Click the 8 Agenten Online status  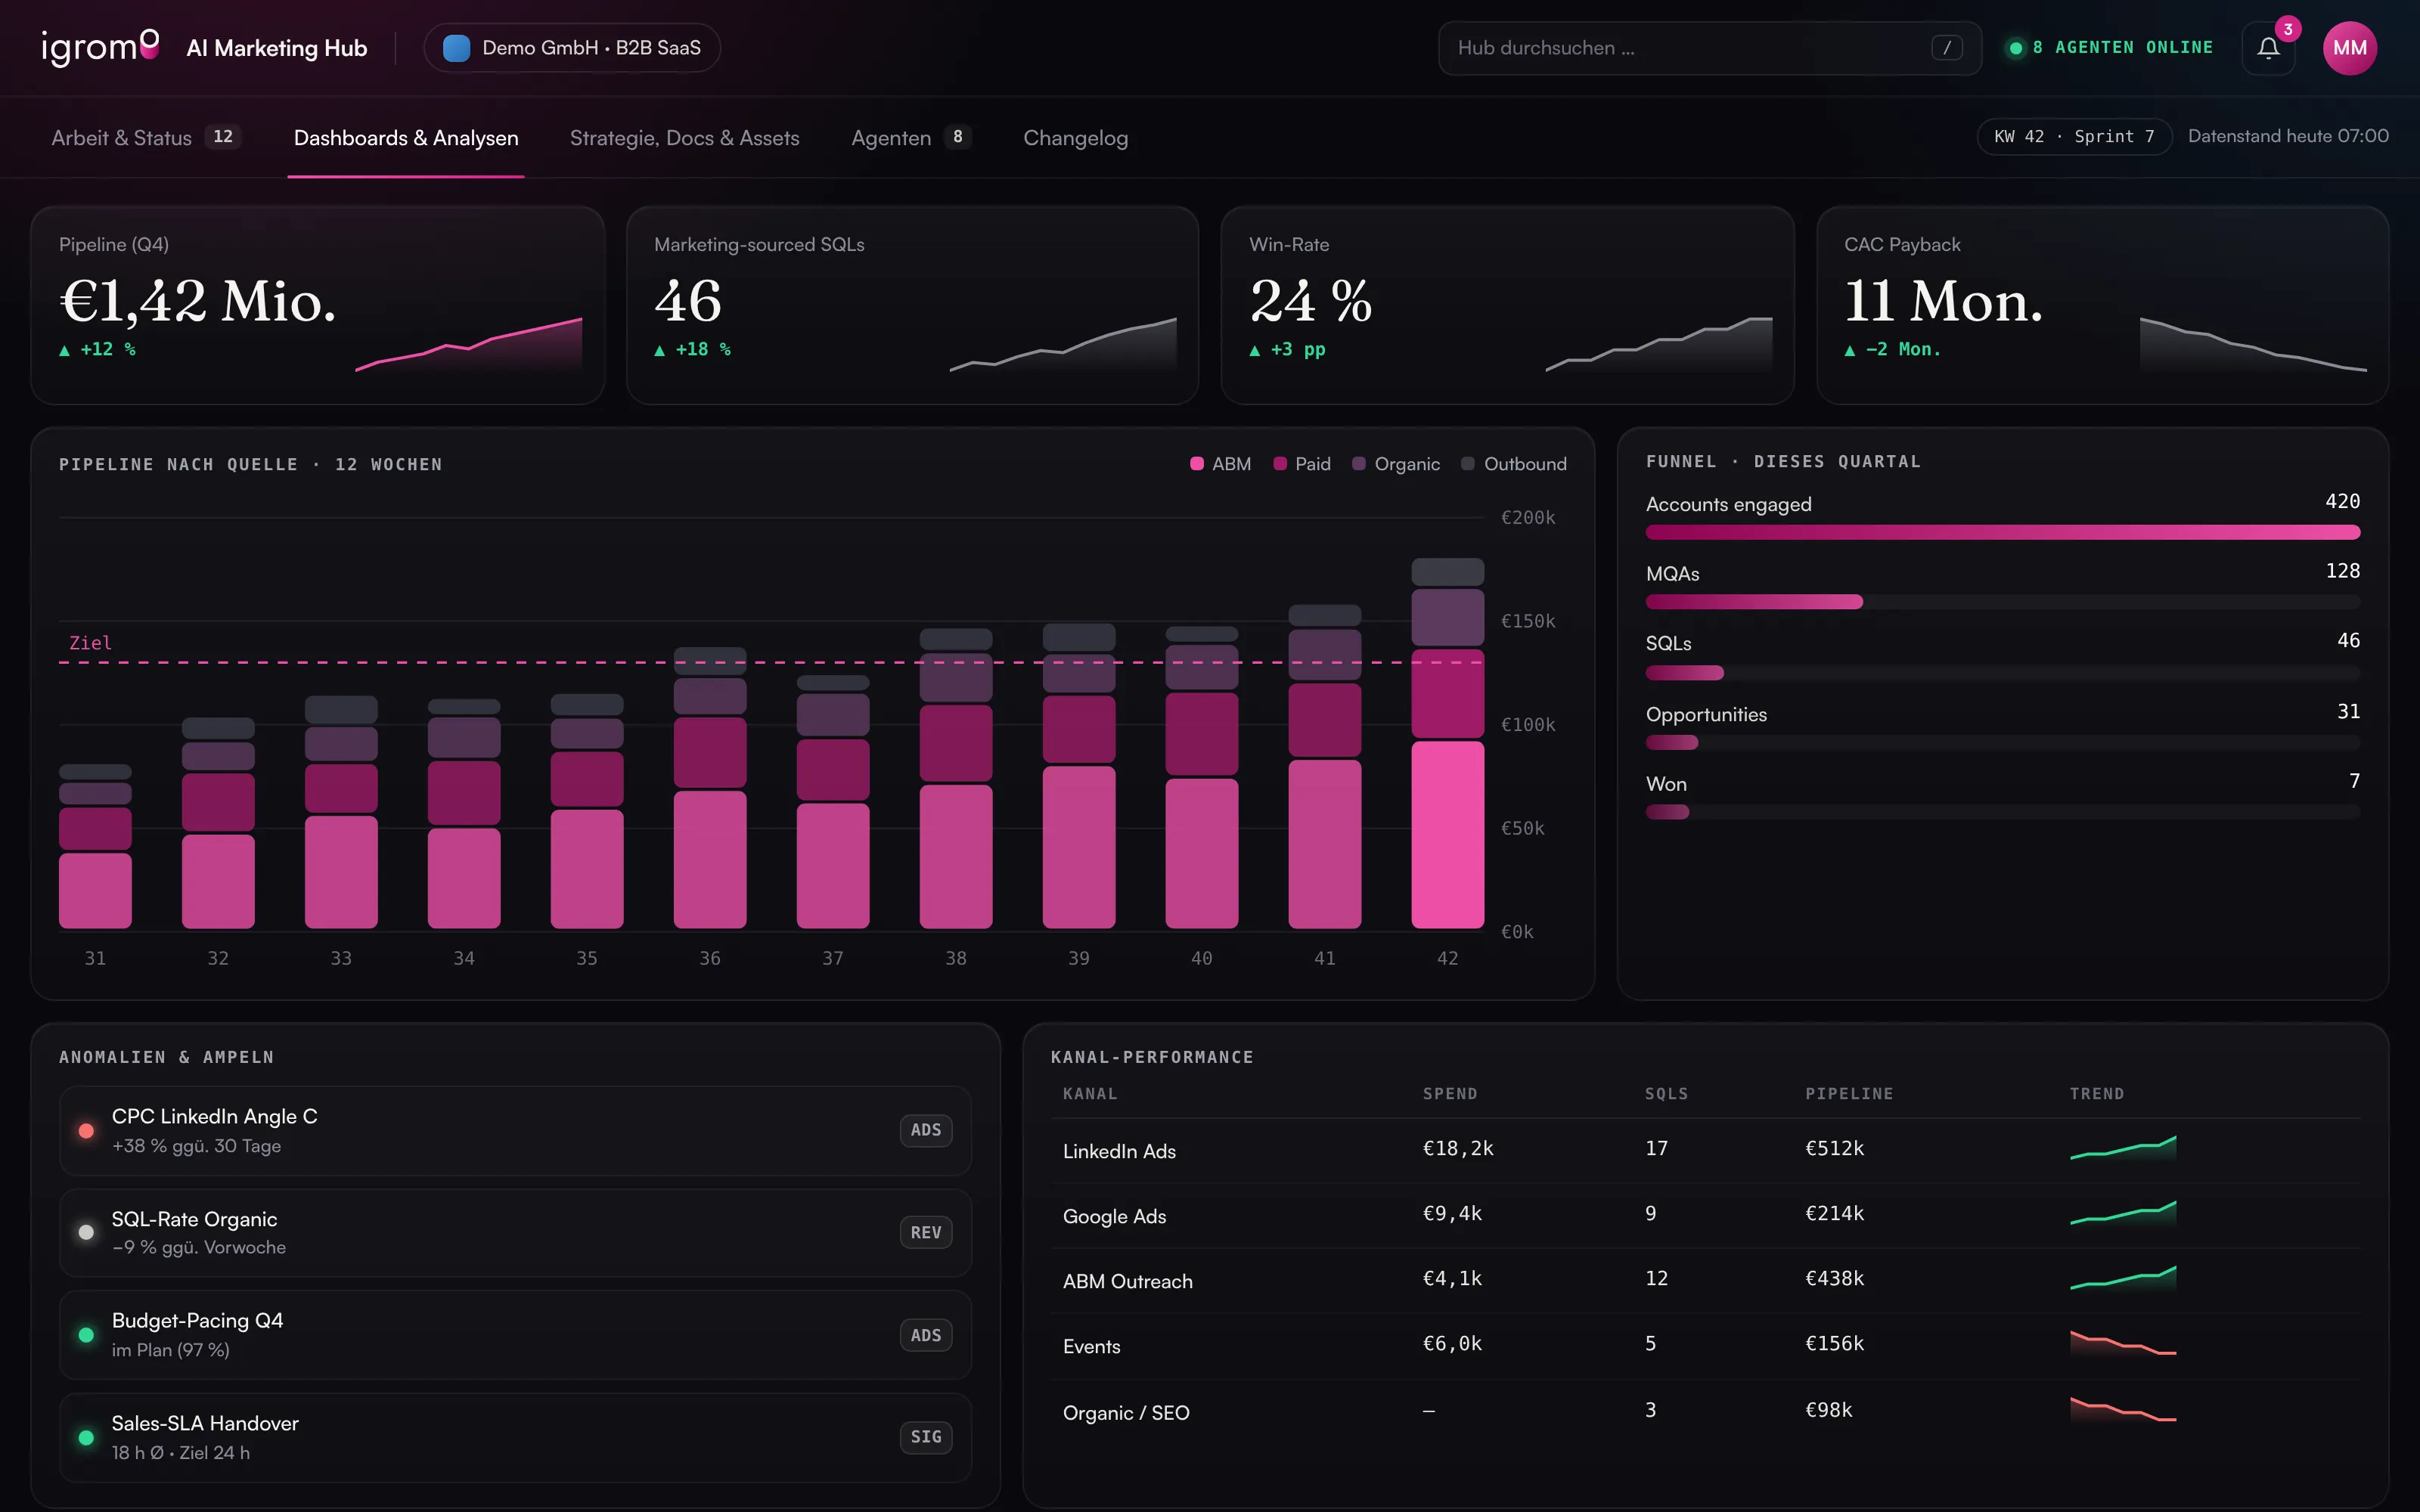[x=2111, y=48]
